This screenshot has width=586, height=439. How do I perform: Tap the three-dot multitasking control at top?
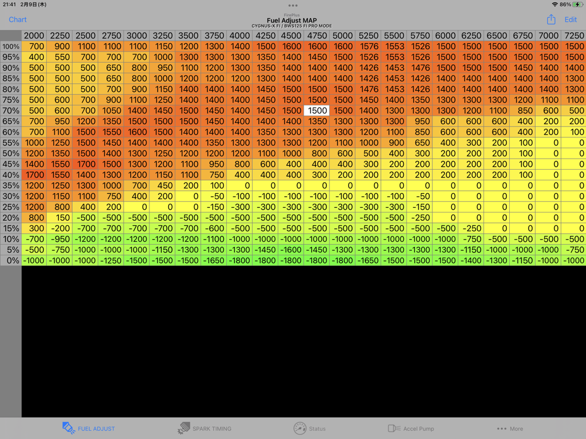(293, 5)
